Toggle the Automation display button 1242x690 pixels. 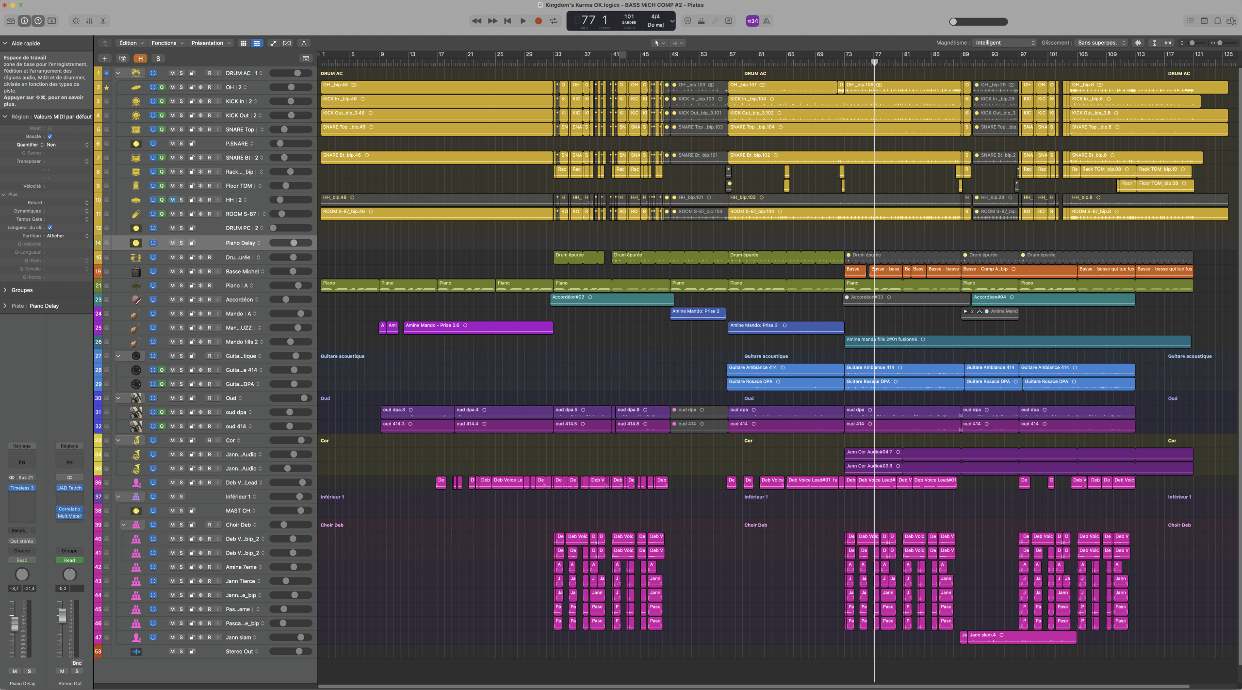(x=274, y=43)
